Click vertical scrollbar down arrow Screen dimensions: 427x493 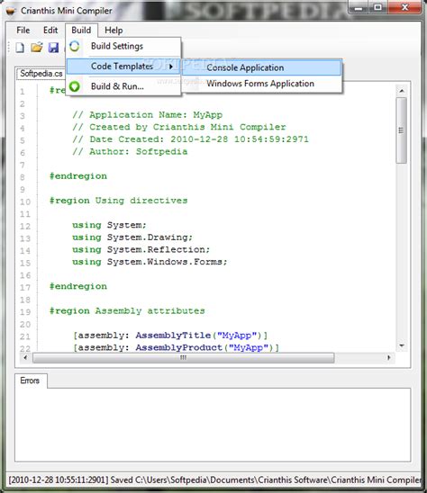coord(402,345)
